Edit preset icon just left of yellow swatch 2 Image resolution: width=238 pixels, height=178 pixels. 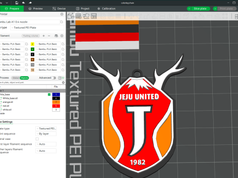click(x=27, y=44)
